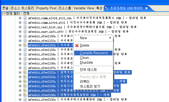Viewport: 169px width, 102px height.
Task: Switch to the 리소스풀 tab
Action: tap(65, 8)
